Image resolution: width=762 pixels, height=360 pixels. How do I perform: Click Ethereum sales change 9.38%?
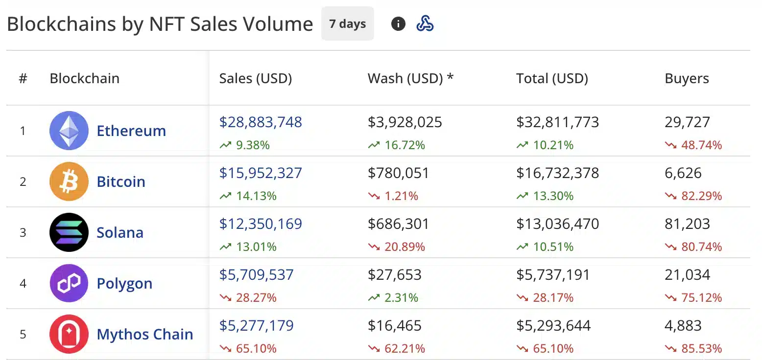[x=244, y=145]
